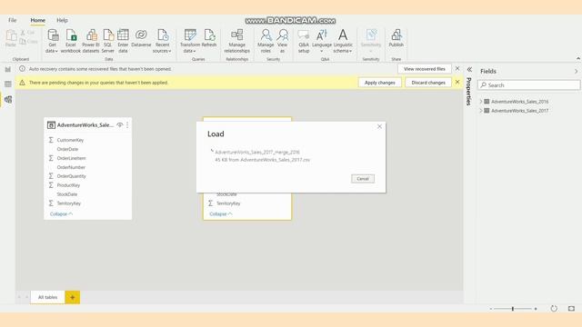Viewport: 582px width, 327px height.
Task: Open Manage roles security
Action: pyautogui.click(x=266, y=41)
